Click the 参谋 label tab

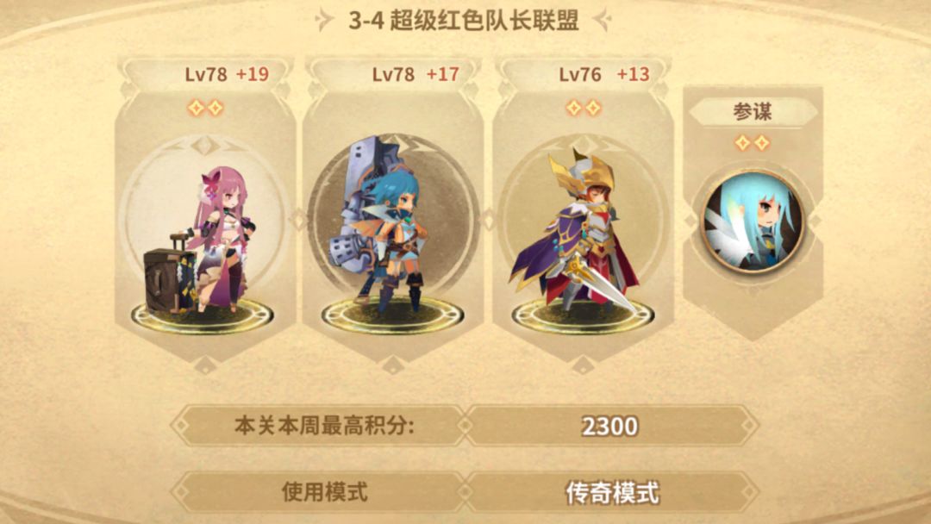(753, 111)
